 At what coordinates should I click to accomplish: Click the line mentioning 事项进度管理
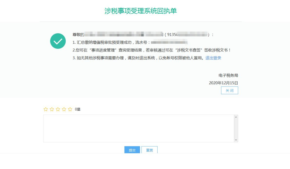pos(152,50)
